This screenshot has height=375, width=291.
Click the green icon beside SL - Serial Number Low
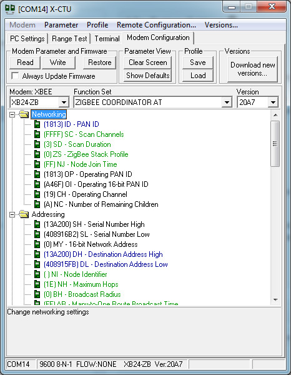(x=37, y=234)
